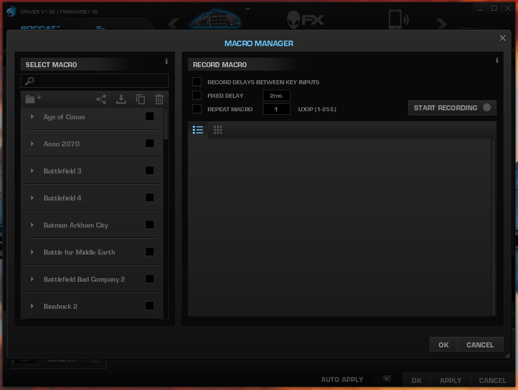Enable the Repeat Macro option
The width and height of the screenshot is (518, 390).
(x=196, y=109)
